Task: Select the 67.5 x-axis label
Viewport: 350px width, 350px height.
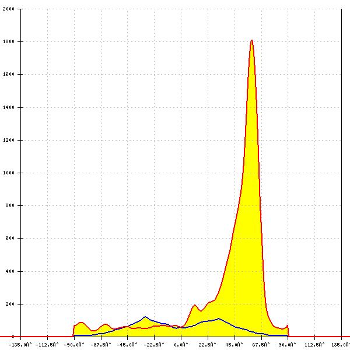Action: click(261, 345)
